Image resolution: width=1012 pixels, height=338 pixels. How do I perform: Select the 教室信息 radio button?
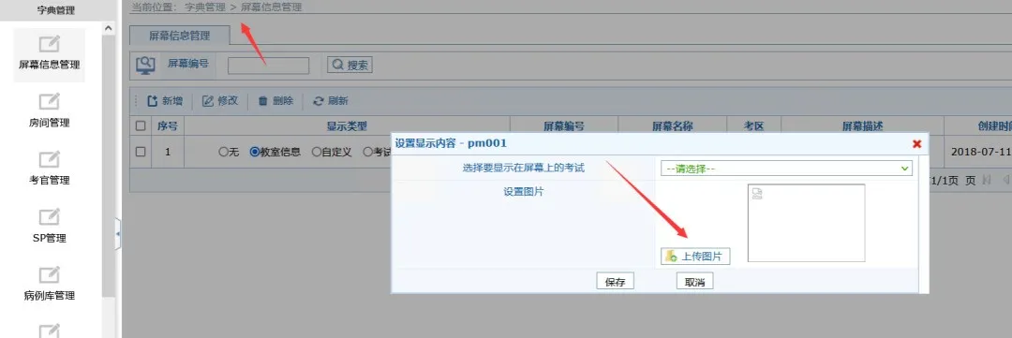click(255, 153)
